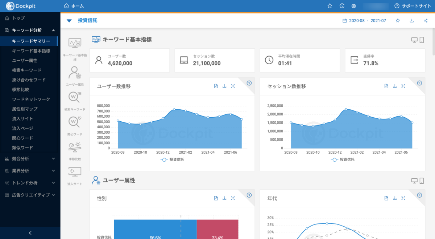Open the language globe icon
The image size is (435, 239).
[353, 6]
